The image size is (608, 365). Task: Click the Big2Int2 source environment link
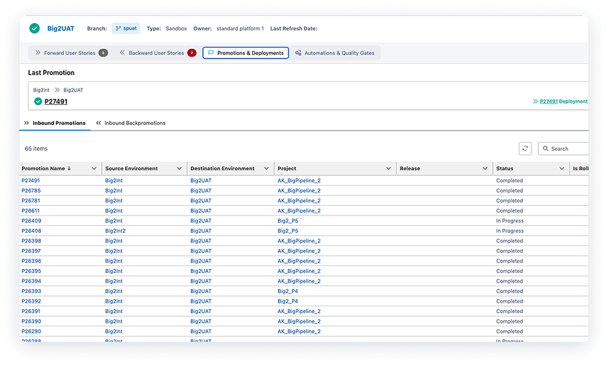click(x=115, y=230)
